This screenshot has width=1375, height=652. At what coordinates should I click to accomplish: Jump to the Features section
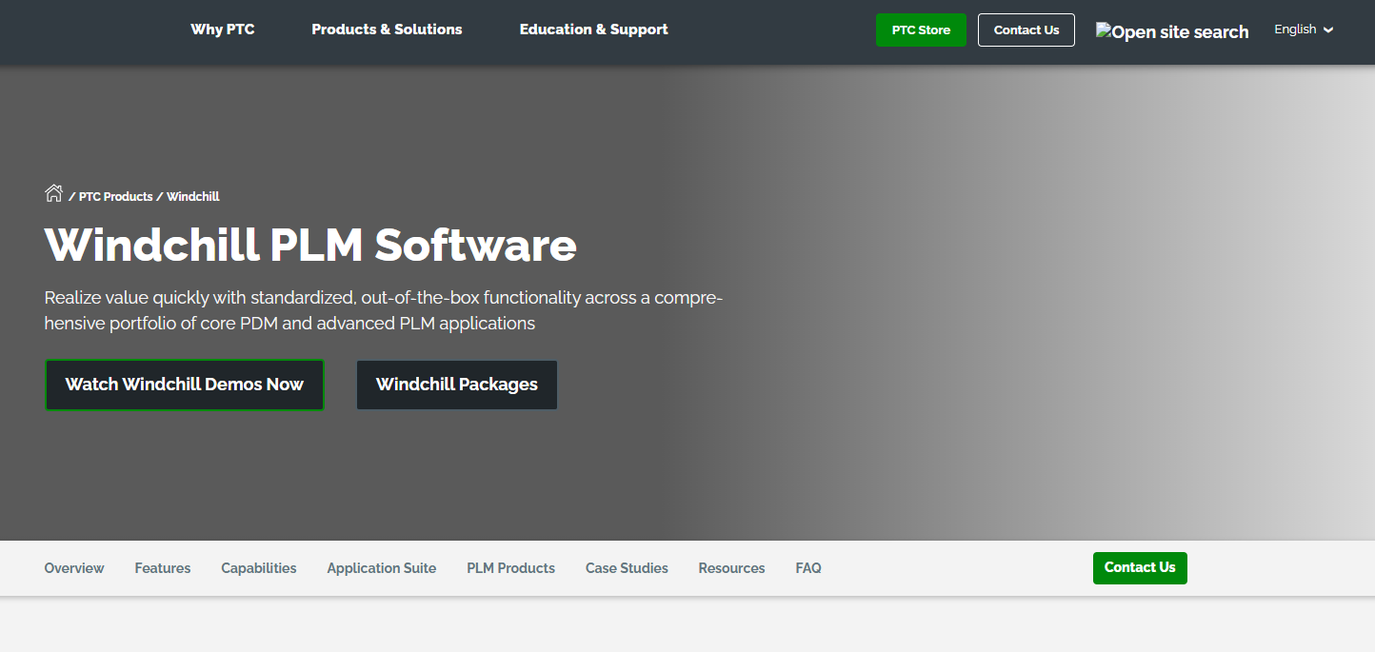[163, 568]
